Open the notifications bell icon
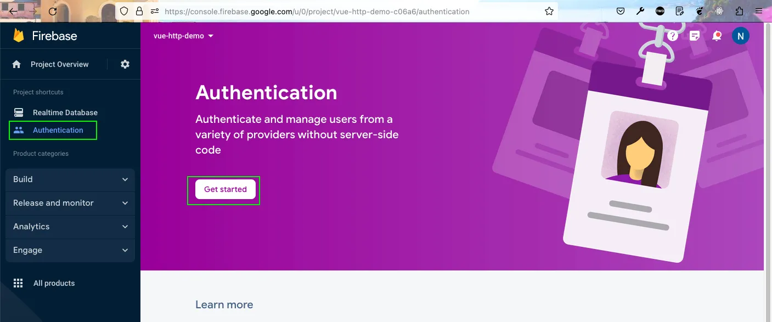The height and width of the screenshot is (322, 772). pos(717,36)
